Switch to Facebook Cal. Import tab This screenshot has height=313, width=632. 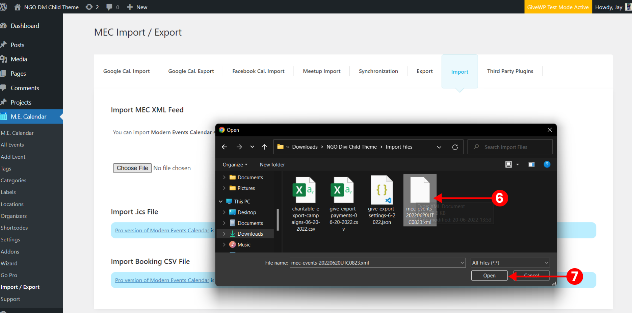(x=258, y=71)
